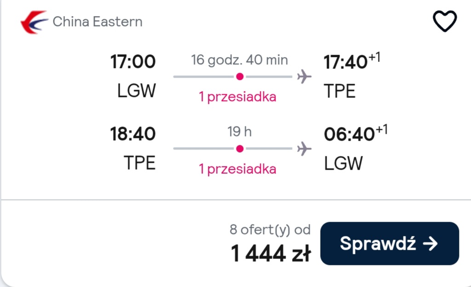Save flight with the heart icon
Viewport: 471px width, 287px height.
click(445, 21)
